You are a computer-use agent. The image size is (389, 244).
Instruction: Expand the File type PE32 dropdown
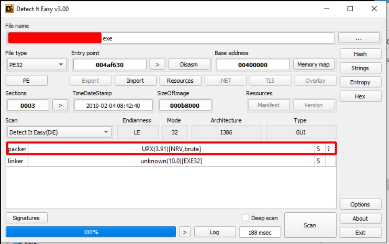coord(37,65)
